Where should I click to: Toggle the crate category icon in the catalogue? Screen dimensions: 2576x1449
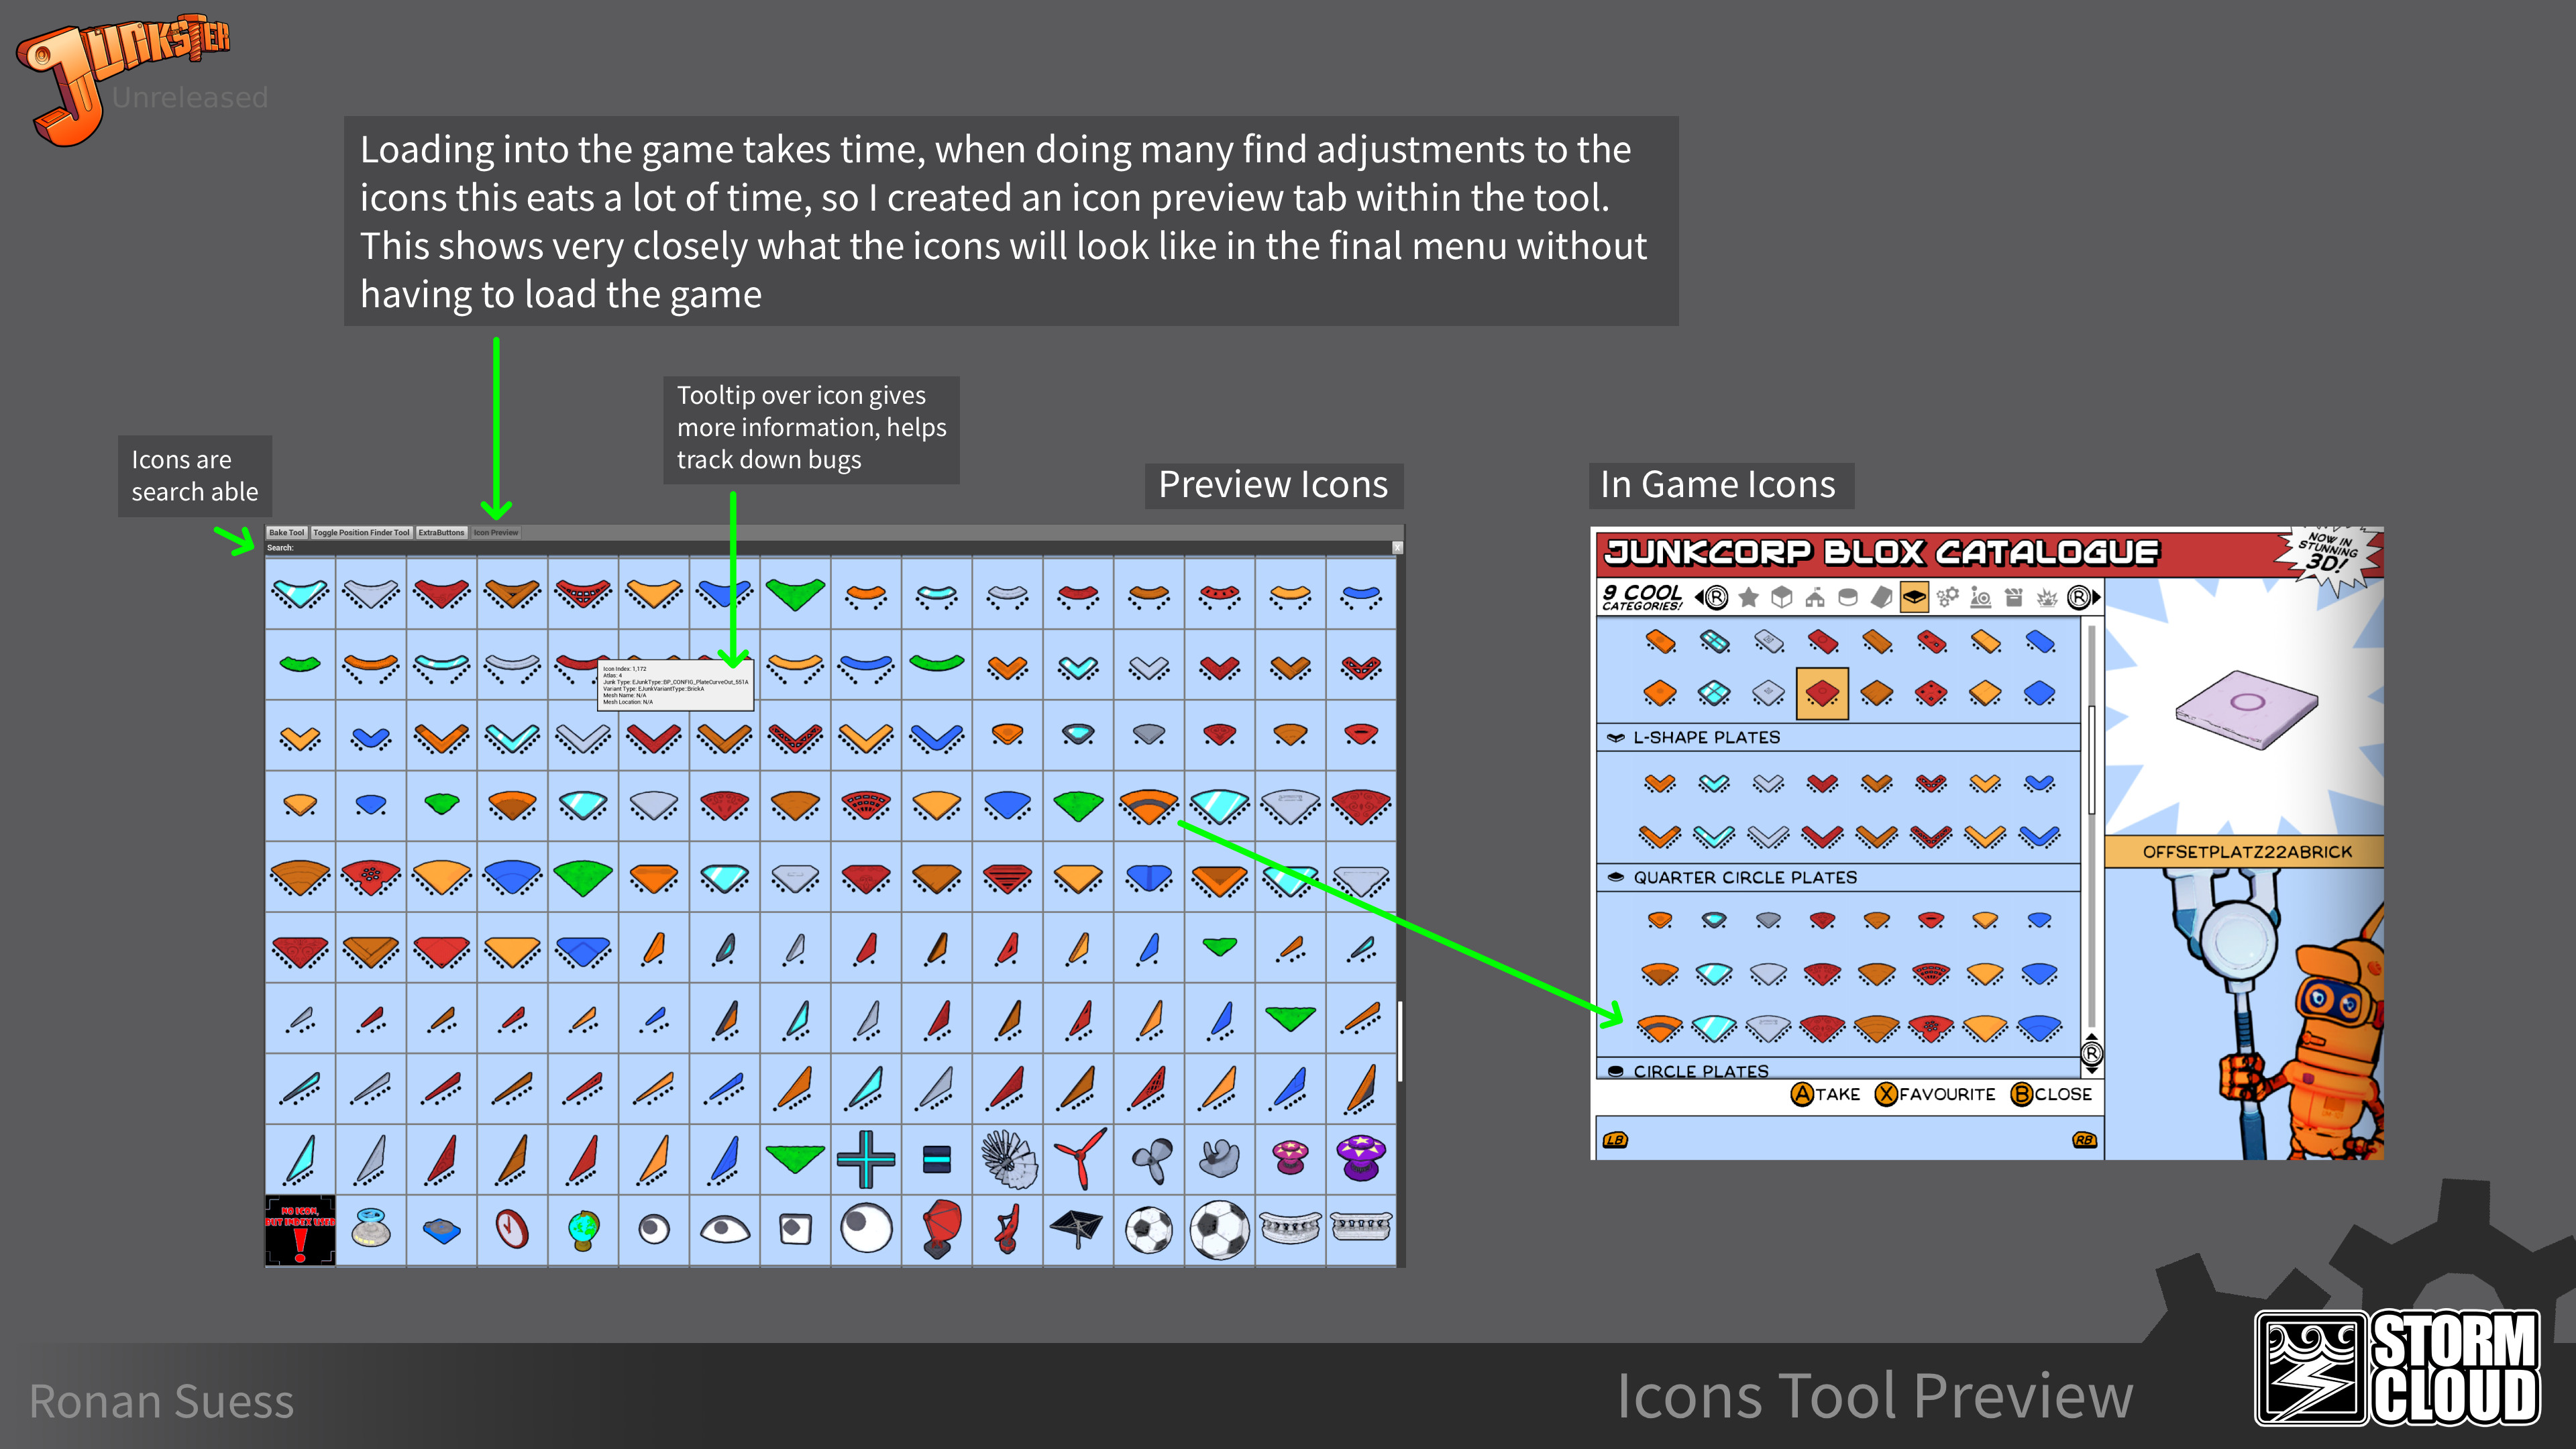pyautogui.click(x=2014, y=598)
